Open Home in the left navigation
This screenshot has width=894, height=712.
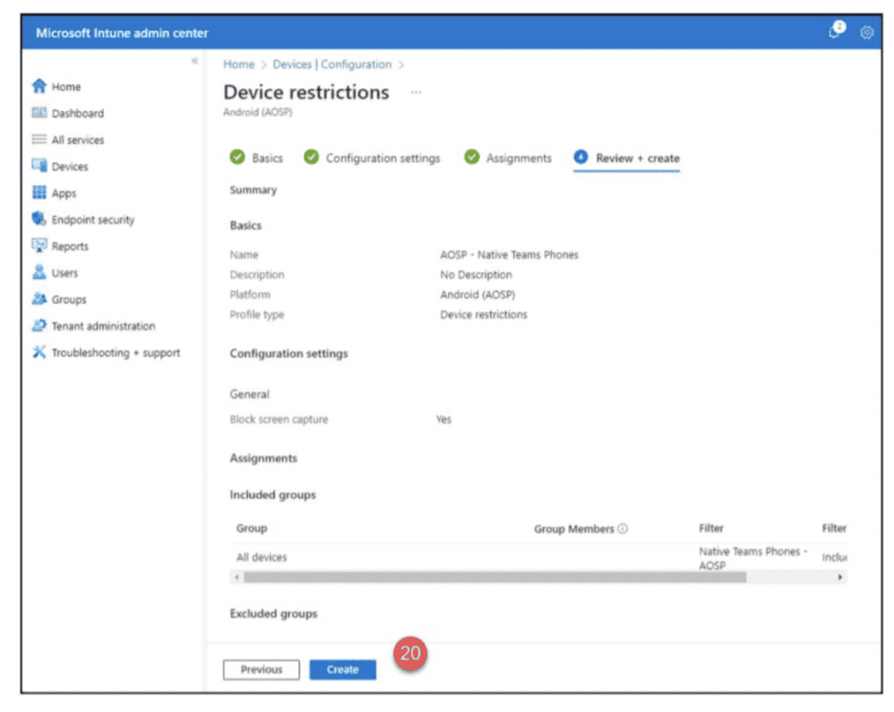pos(66,86)
